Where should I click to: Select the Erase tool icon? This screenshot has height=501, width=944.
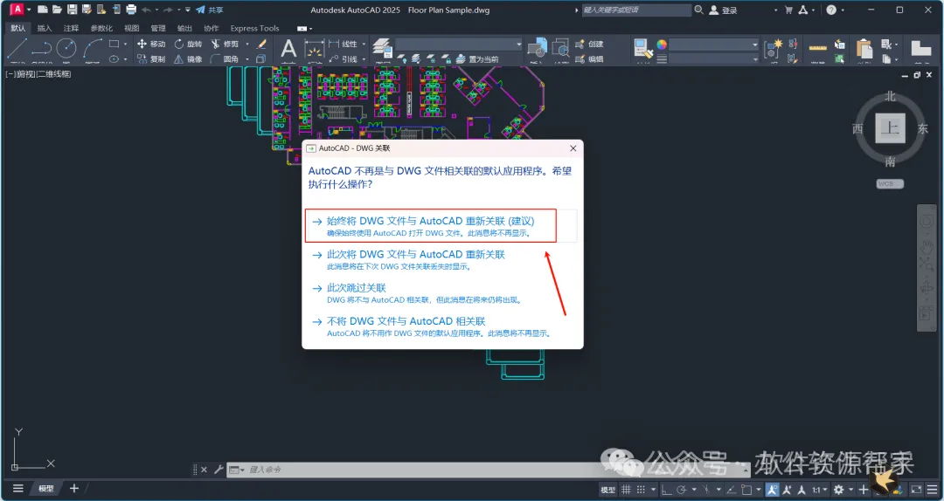point(262,44)
